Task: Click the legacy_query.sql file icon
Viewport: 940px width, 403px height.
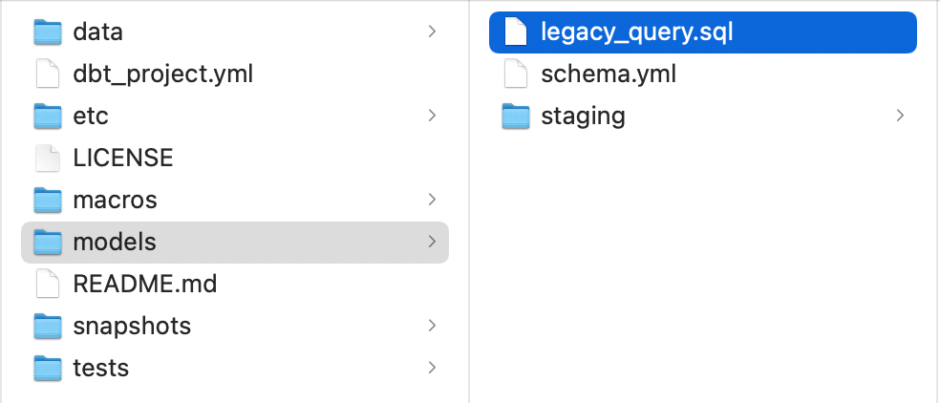Action: pyautogui.click(x=516, y=32)
